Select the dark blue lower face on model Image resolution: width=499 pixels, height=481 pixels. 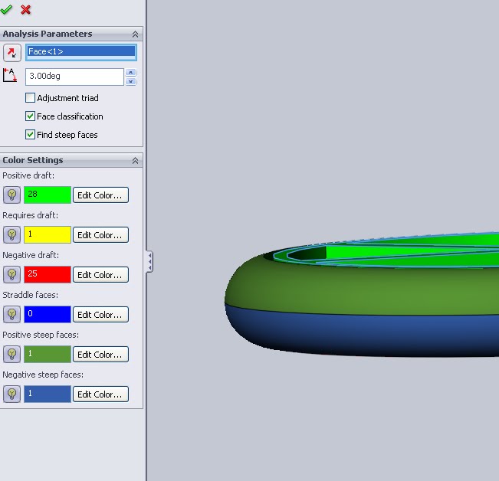(x=363, y=332)
